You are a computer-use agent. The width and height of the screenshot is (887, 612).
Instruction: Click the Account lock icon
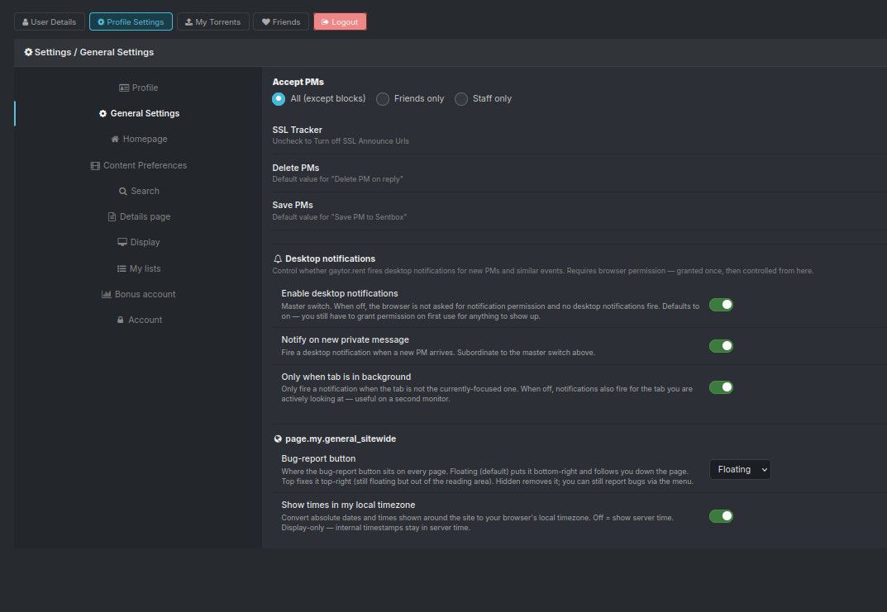tap(121, 320)
